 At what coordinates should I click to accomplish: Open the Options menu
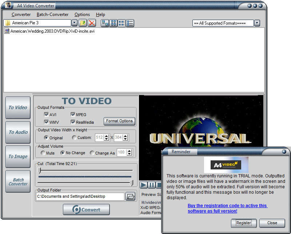82,15
